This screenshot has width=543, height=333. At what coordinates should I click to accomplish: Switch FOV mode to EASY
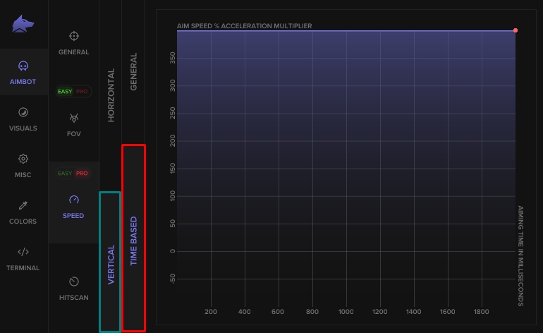tap(65, 92)
